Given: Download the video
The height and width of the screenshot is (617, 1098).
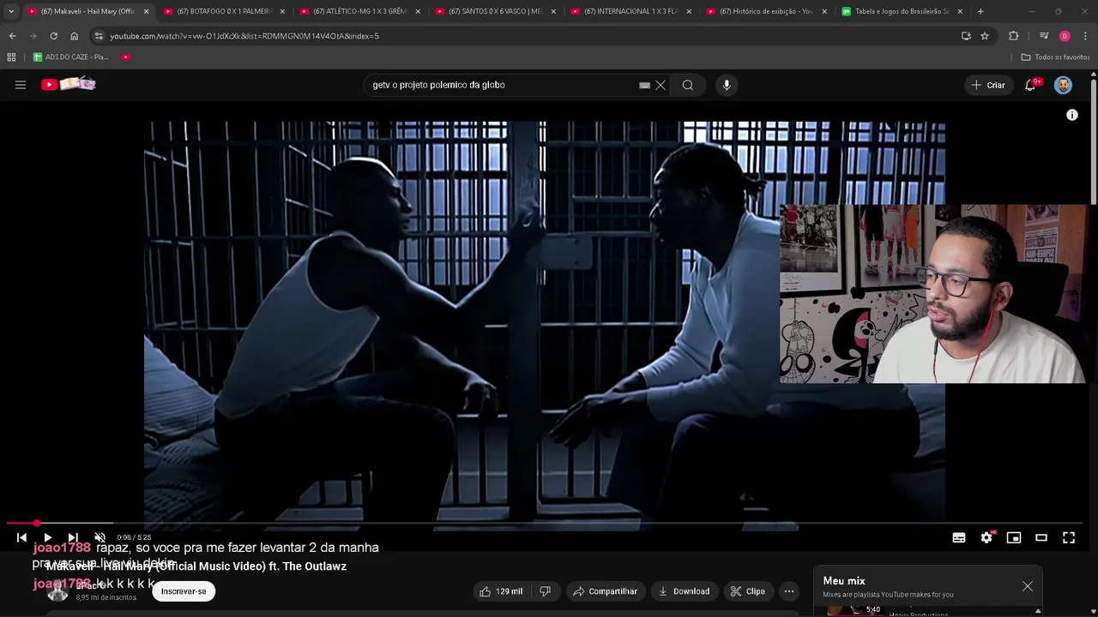Looking at the screenshot, I should 685,591.
